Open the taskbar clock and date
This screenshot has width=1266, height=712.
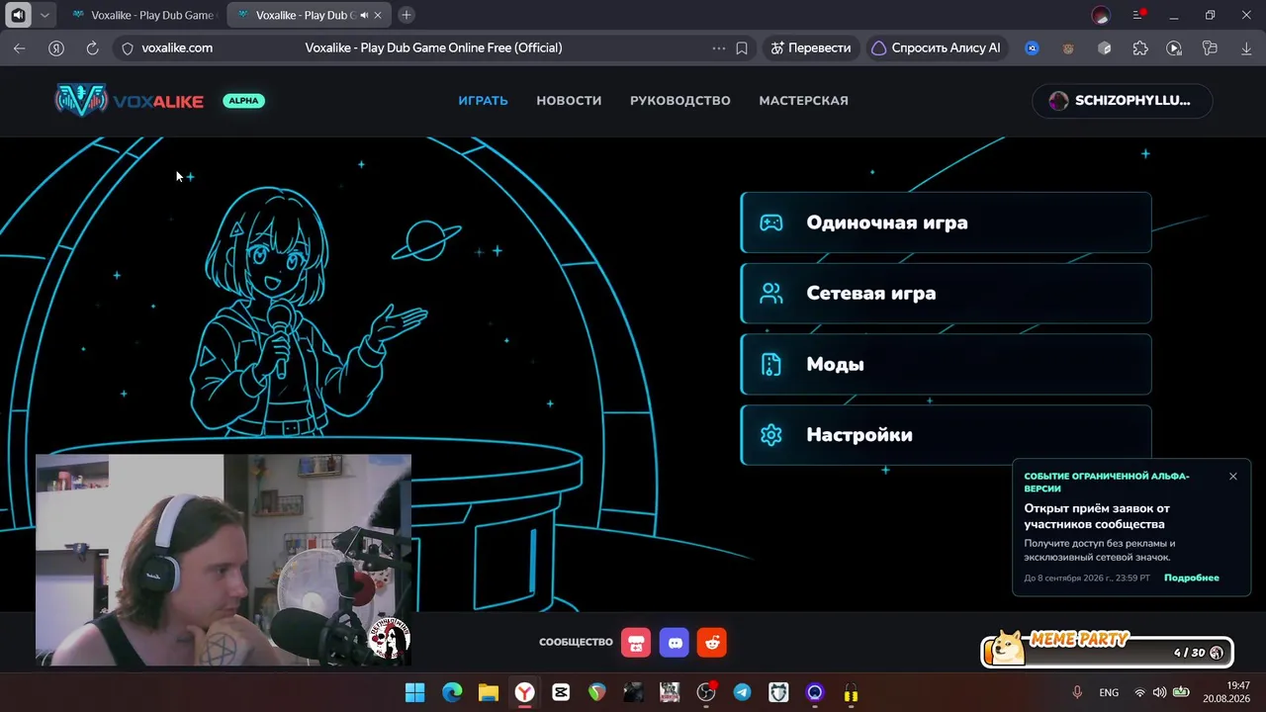(x=1226, y=692)
